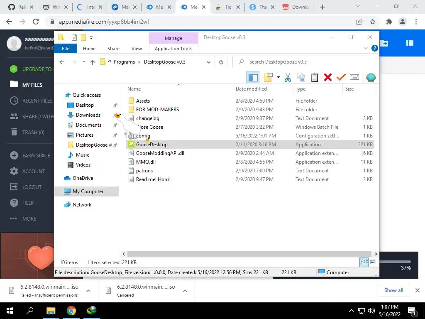Open recent locations dropdown arrow

[x=84, y=62]
